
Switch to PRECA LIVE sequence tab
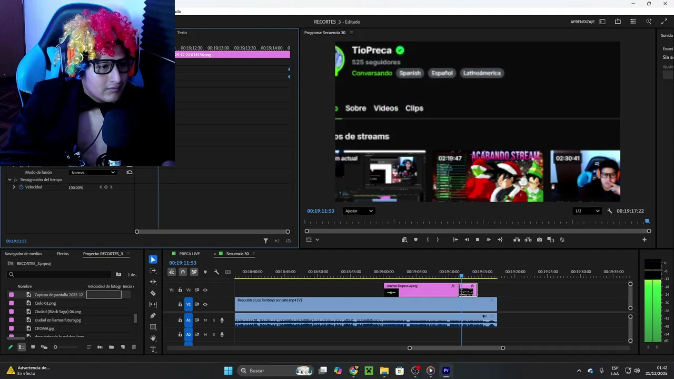[x=189, y=254]
